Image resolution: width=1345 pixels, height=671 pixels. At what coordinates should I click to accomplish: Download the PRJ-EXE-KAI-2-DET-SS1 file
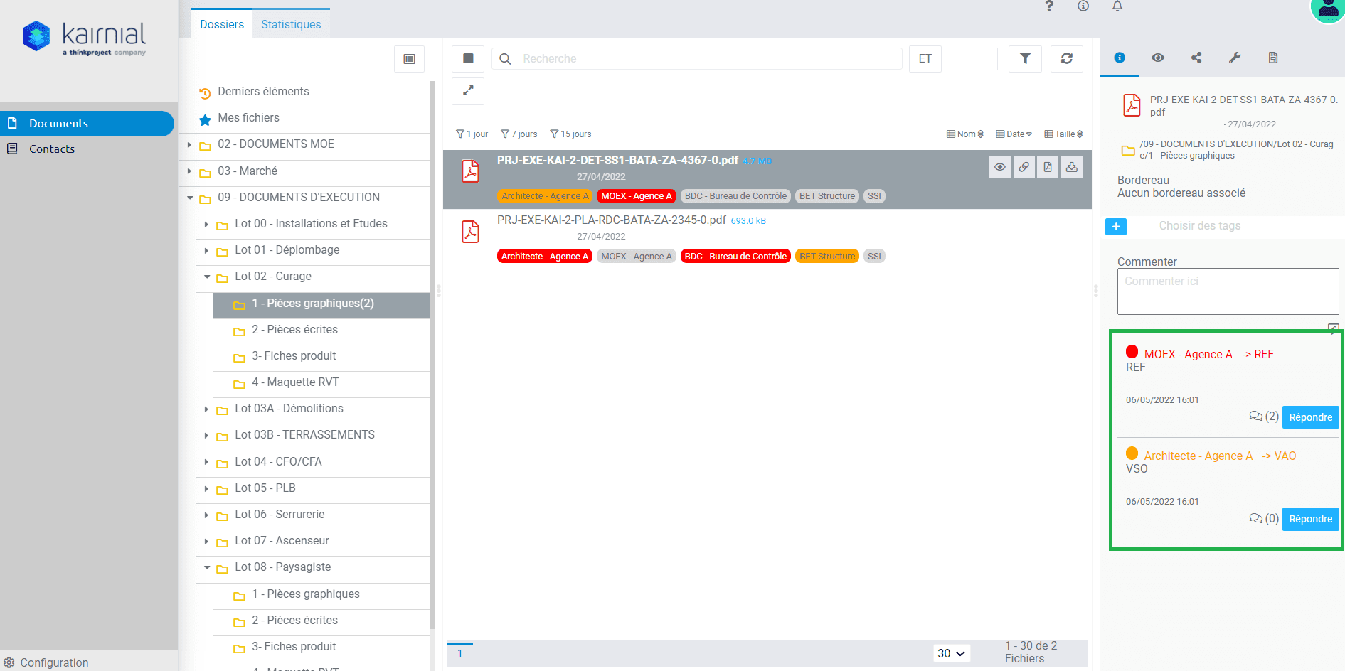1071,168
